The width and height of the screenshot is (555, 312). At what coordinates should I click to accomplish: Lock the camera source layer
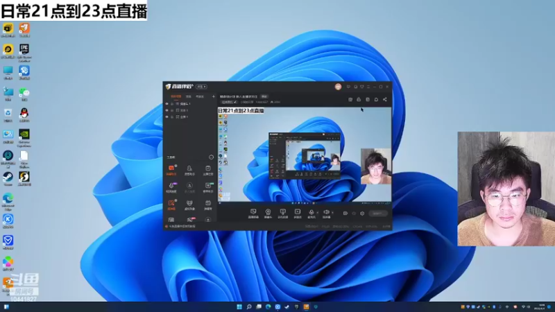[x=172, y=104]
